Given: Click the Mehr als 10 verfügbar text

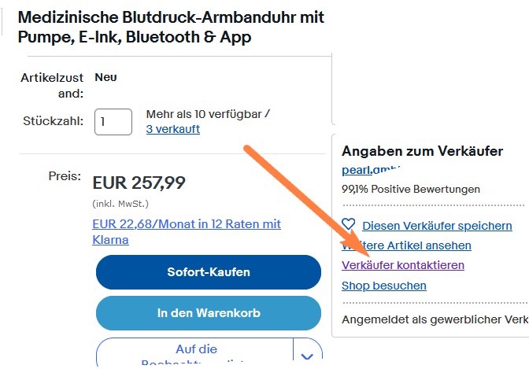Looking at the screenshot, I should coord(205,114).
